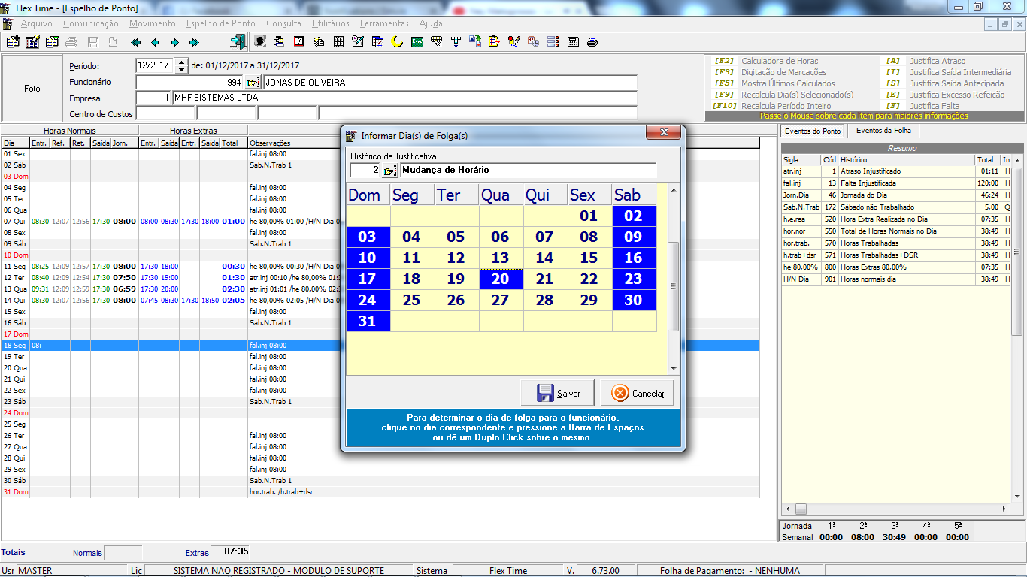Click the Salvar button

tap(558, 393)
